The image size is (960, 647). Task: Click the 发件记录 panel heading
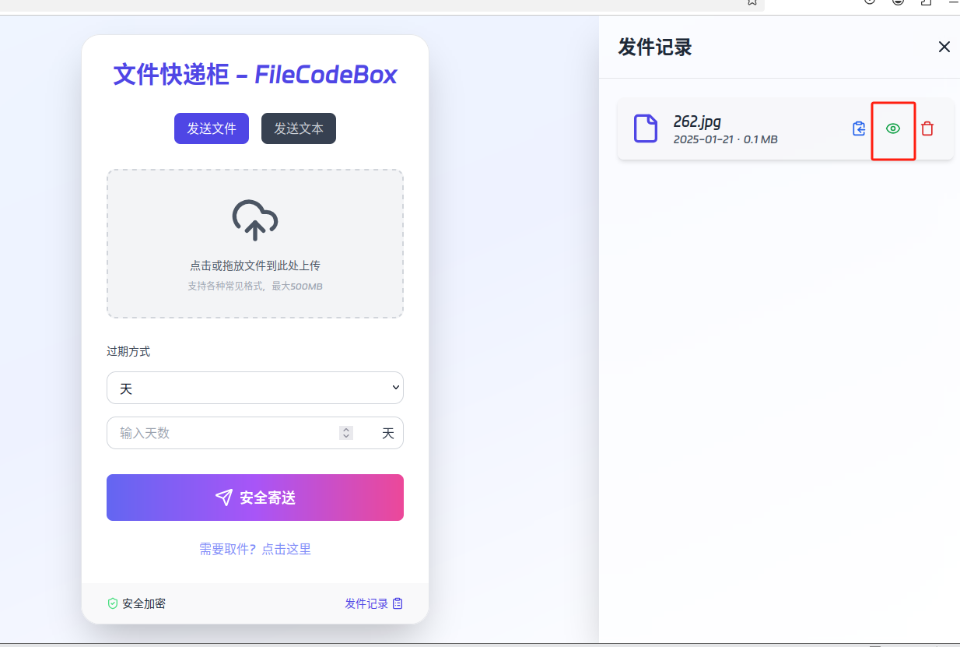655,47
